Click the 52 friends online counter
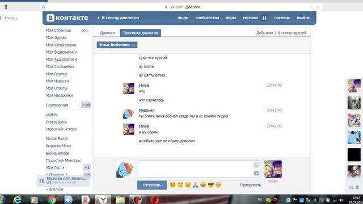The image size is (363, 204). pos(354,187)
